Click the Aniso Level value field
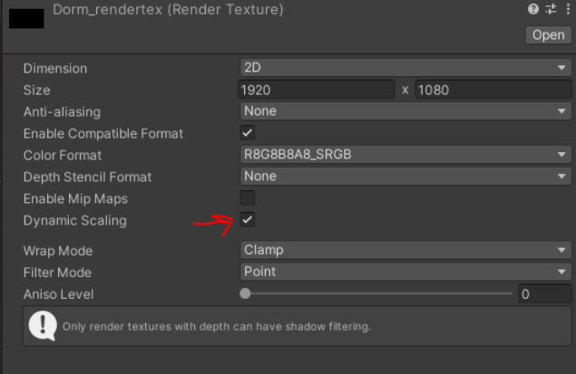Image resolution: width=576 pixels, height=374 pixels. (x=543, y=293)
